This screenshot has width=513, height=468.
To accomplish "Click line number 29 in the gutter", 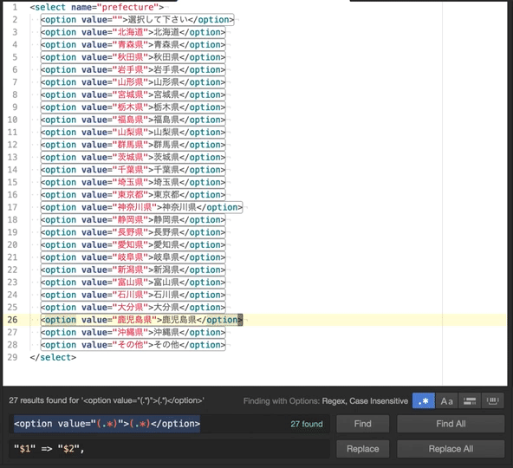I will (x=12, y=357).
